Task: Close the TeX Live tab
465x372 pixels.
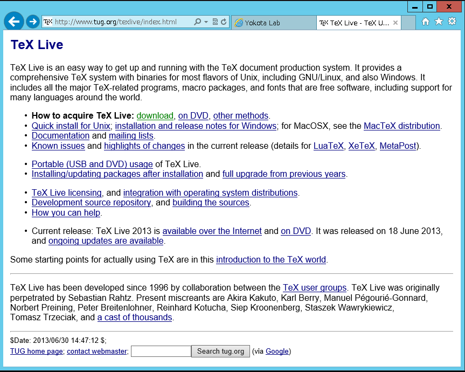Action: click(x=395, y=23)
